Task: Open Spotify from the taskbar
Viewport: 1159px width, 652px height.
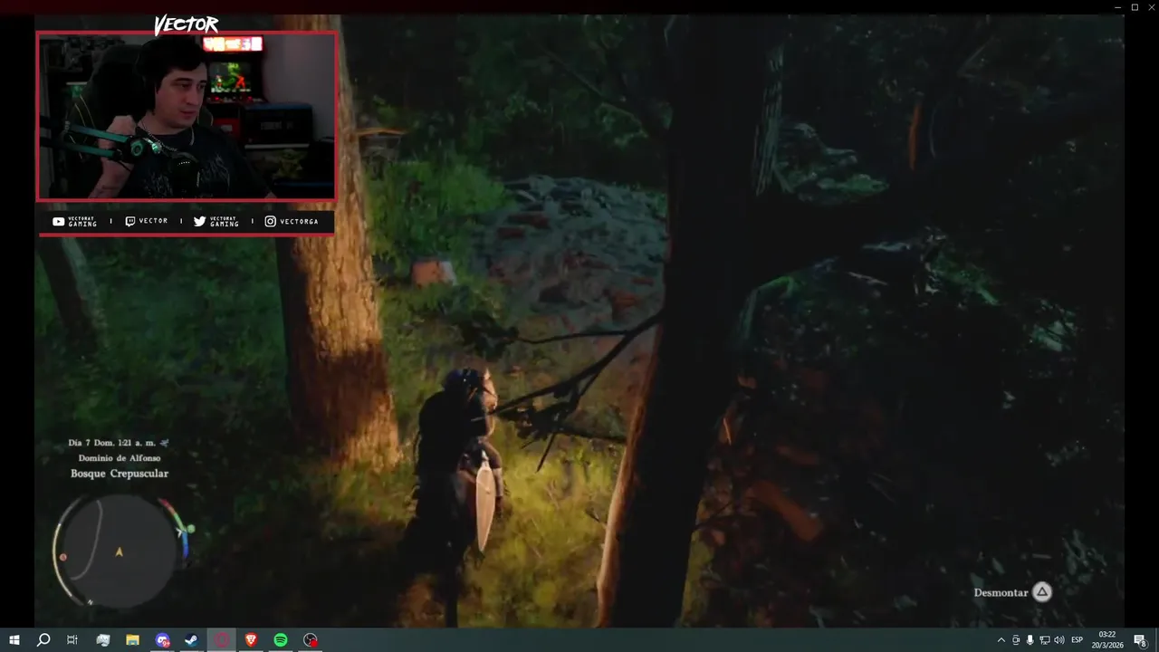Action: (x=281, y=640)
